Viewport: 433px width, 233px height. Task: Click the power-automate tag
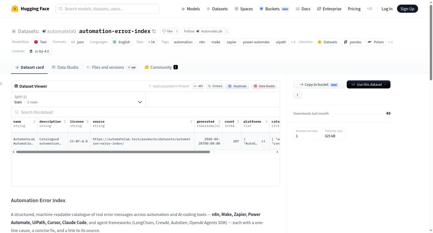pyautogui.click(x=256, y=42)
